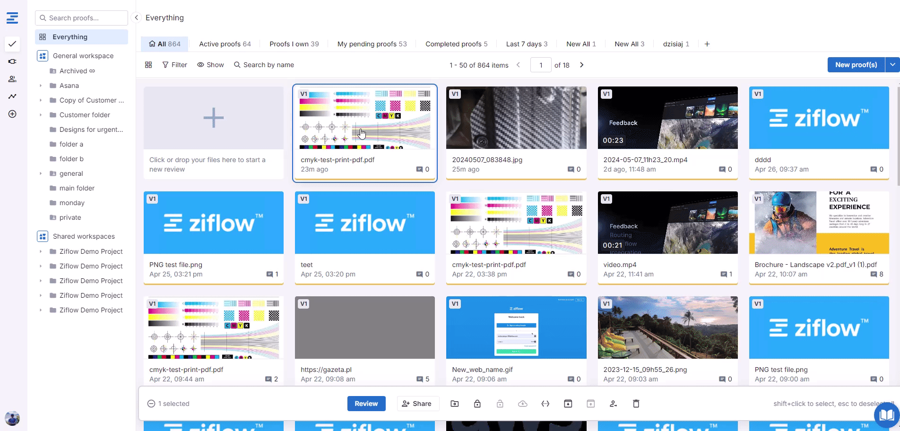Click the trash delete icon in action bar
Viewport: 900px width, 431px height.
pos(636,404)
